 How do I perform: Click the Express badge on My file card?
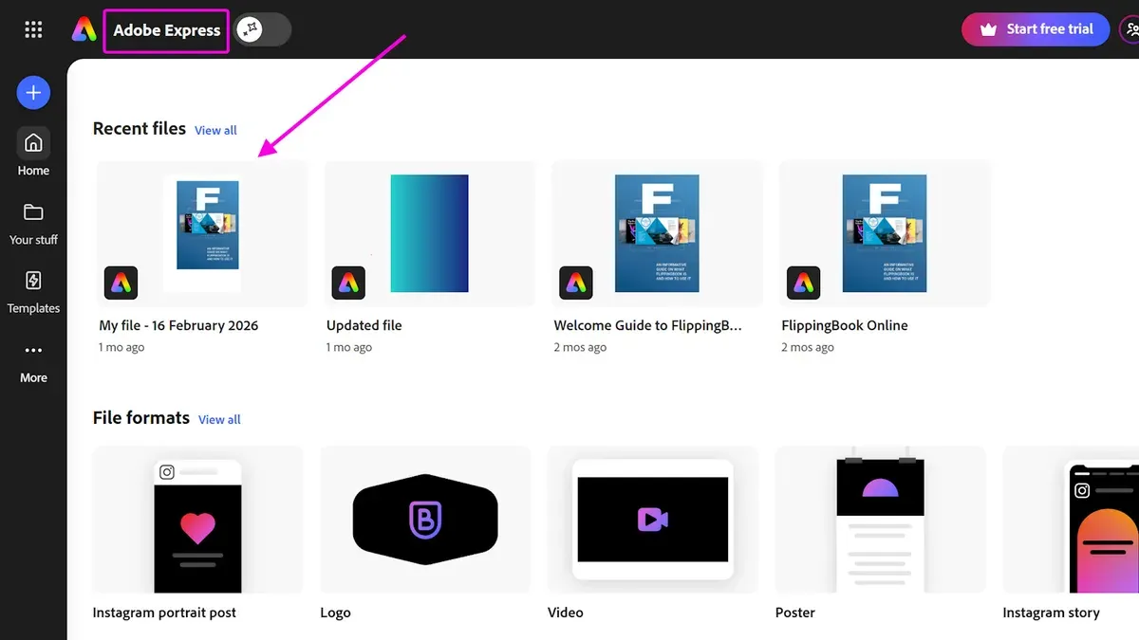[121, 283]
